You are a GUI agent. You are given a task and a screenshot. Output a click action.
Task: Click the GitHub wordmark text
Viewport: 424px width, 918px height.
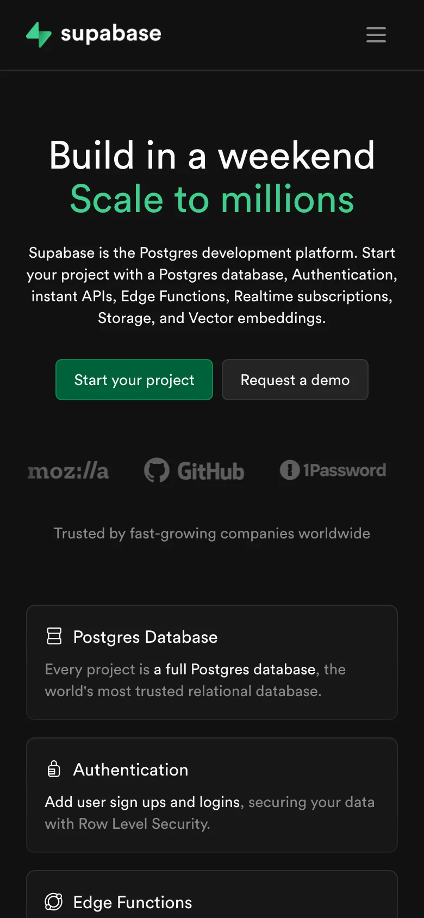coord(210,472)
